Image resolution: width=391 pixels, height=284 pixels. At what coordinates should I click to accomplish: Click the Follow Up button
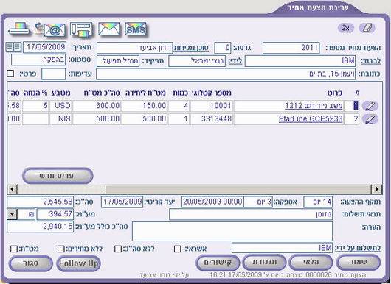coord(78,263)
